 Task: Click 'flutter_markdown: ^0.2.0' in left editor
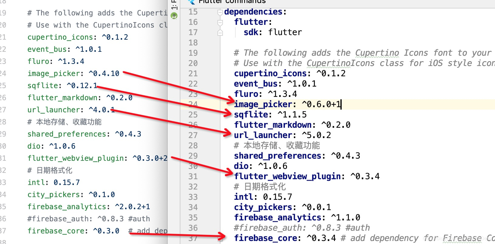(80, 98)
